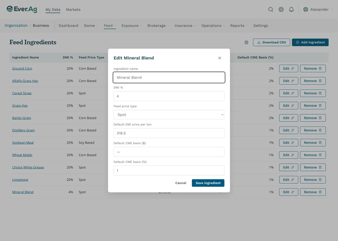Expand the Insurance menu
This screenshot has height=241, width=338.
(x=185, y=25)
